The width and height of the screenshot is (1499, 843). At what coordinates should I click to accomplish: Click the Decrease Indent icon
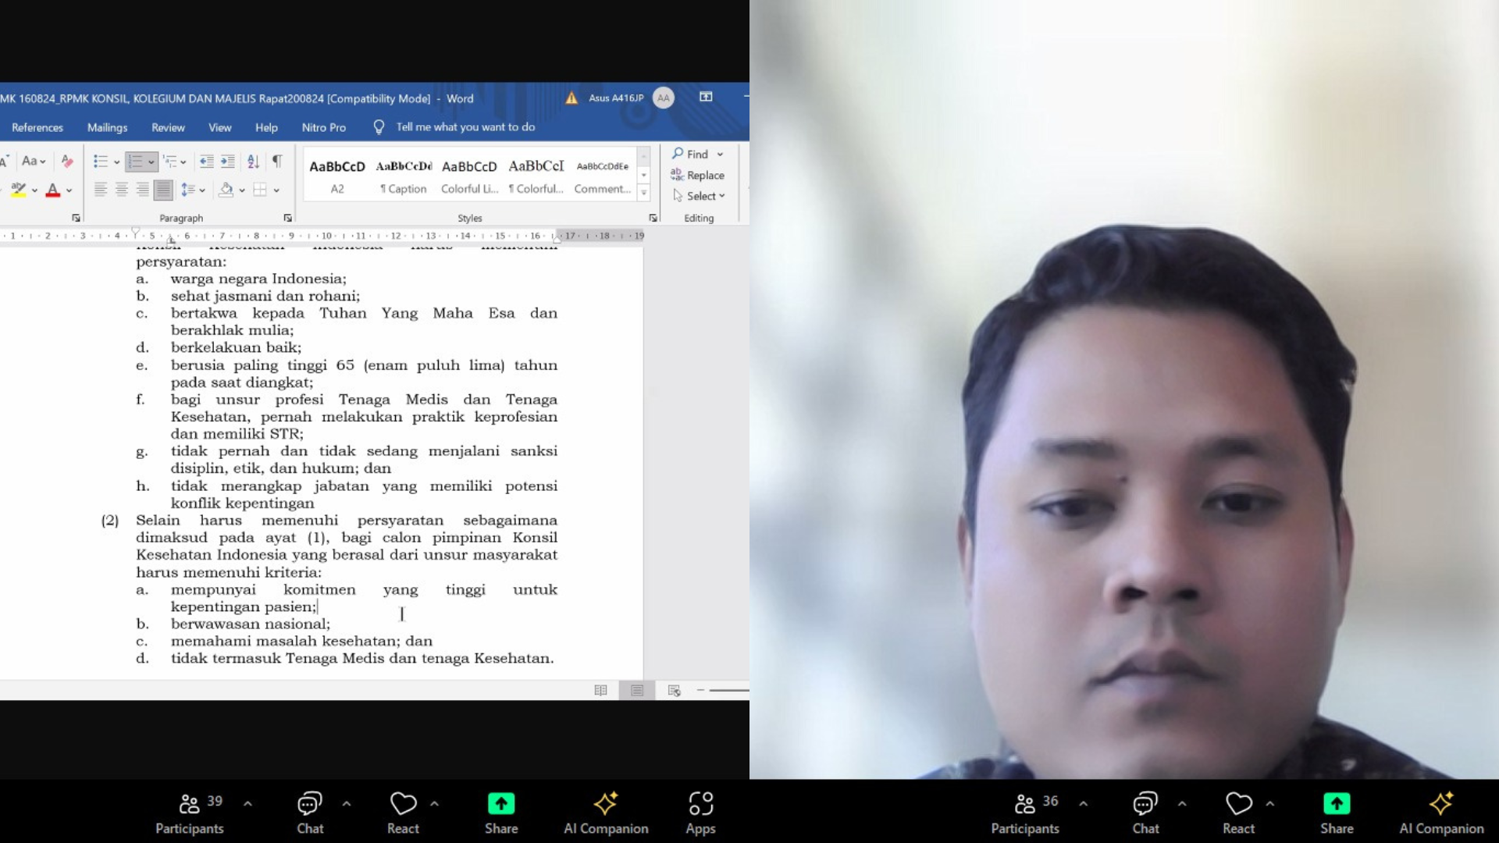point(206,162)
